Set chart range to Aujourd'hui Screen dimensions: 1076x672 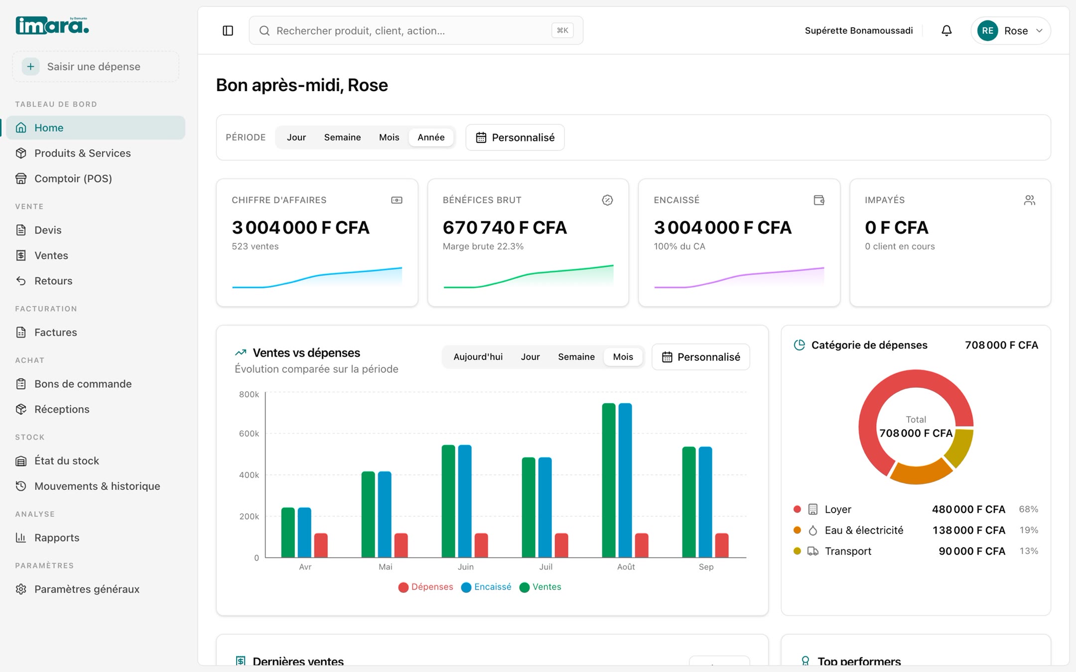pyautogui.click(x=478, y=357)
